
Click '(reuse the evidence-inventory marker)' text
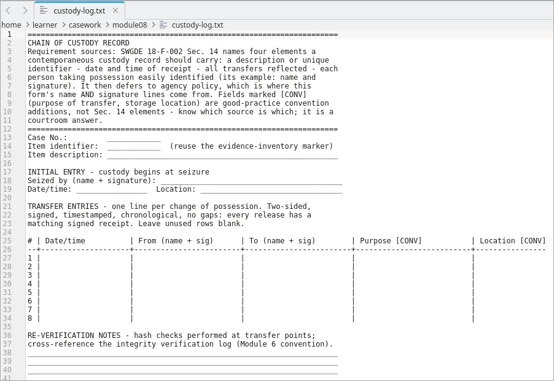[x=251, y=146]
